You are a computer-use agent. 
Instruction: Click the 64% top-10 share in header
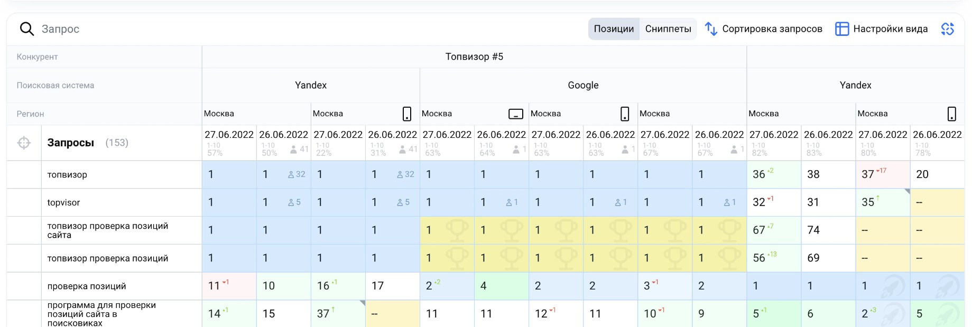[487, 153]
